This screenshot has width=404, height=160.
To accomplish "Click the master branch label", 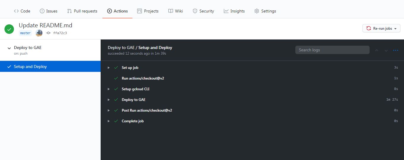I will 25,33.
